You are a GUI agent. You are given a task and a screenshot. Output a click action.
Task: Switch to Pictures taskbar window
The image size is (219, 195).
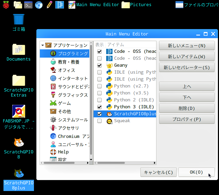click(x=136, y=5)
